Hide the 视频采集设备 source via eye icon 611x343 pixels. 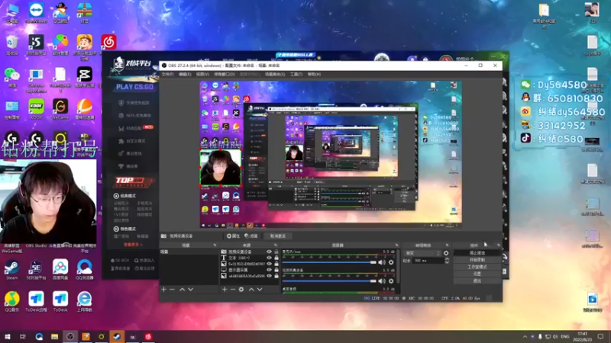(269, 252)
